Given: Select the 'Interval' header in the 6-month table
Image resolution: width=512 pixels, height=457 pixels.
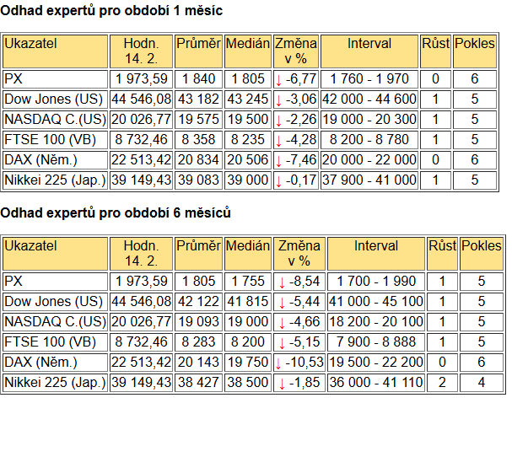Looking at the screenshot, I should coord(376,254).
